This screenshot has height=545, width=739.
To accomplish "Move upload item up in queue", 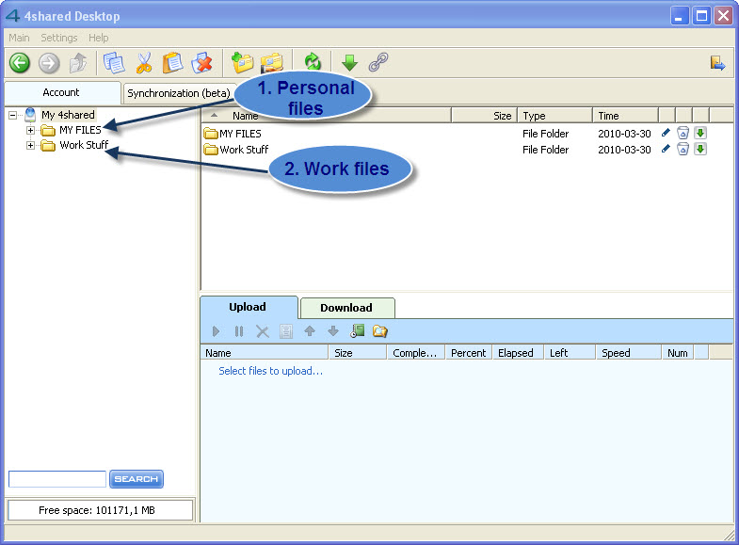I will coord(310,331).
